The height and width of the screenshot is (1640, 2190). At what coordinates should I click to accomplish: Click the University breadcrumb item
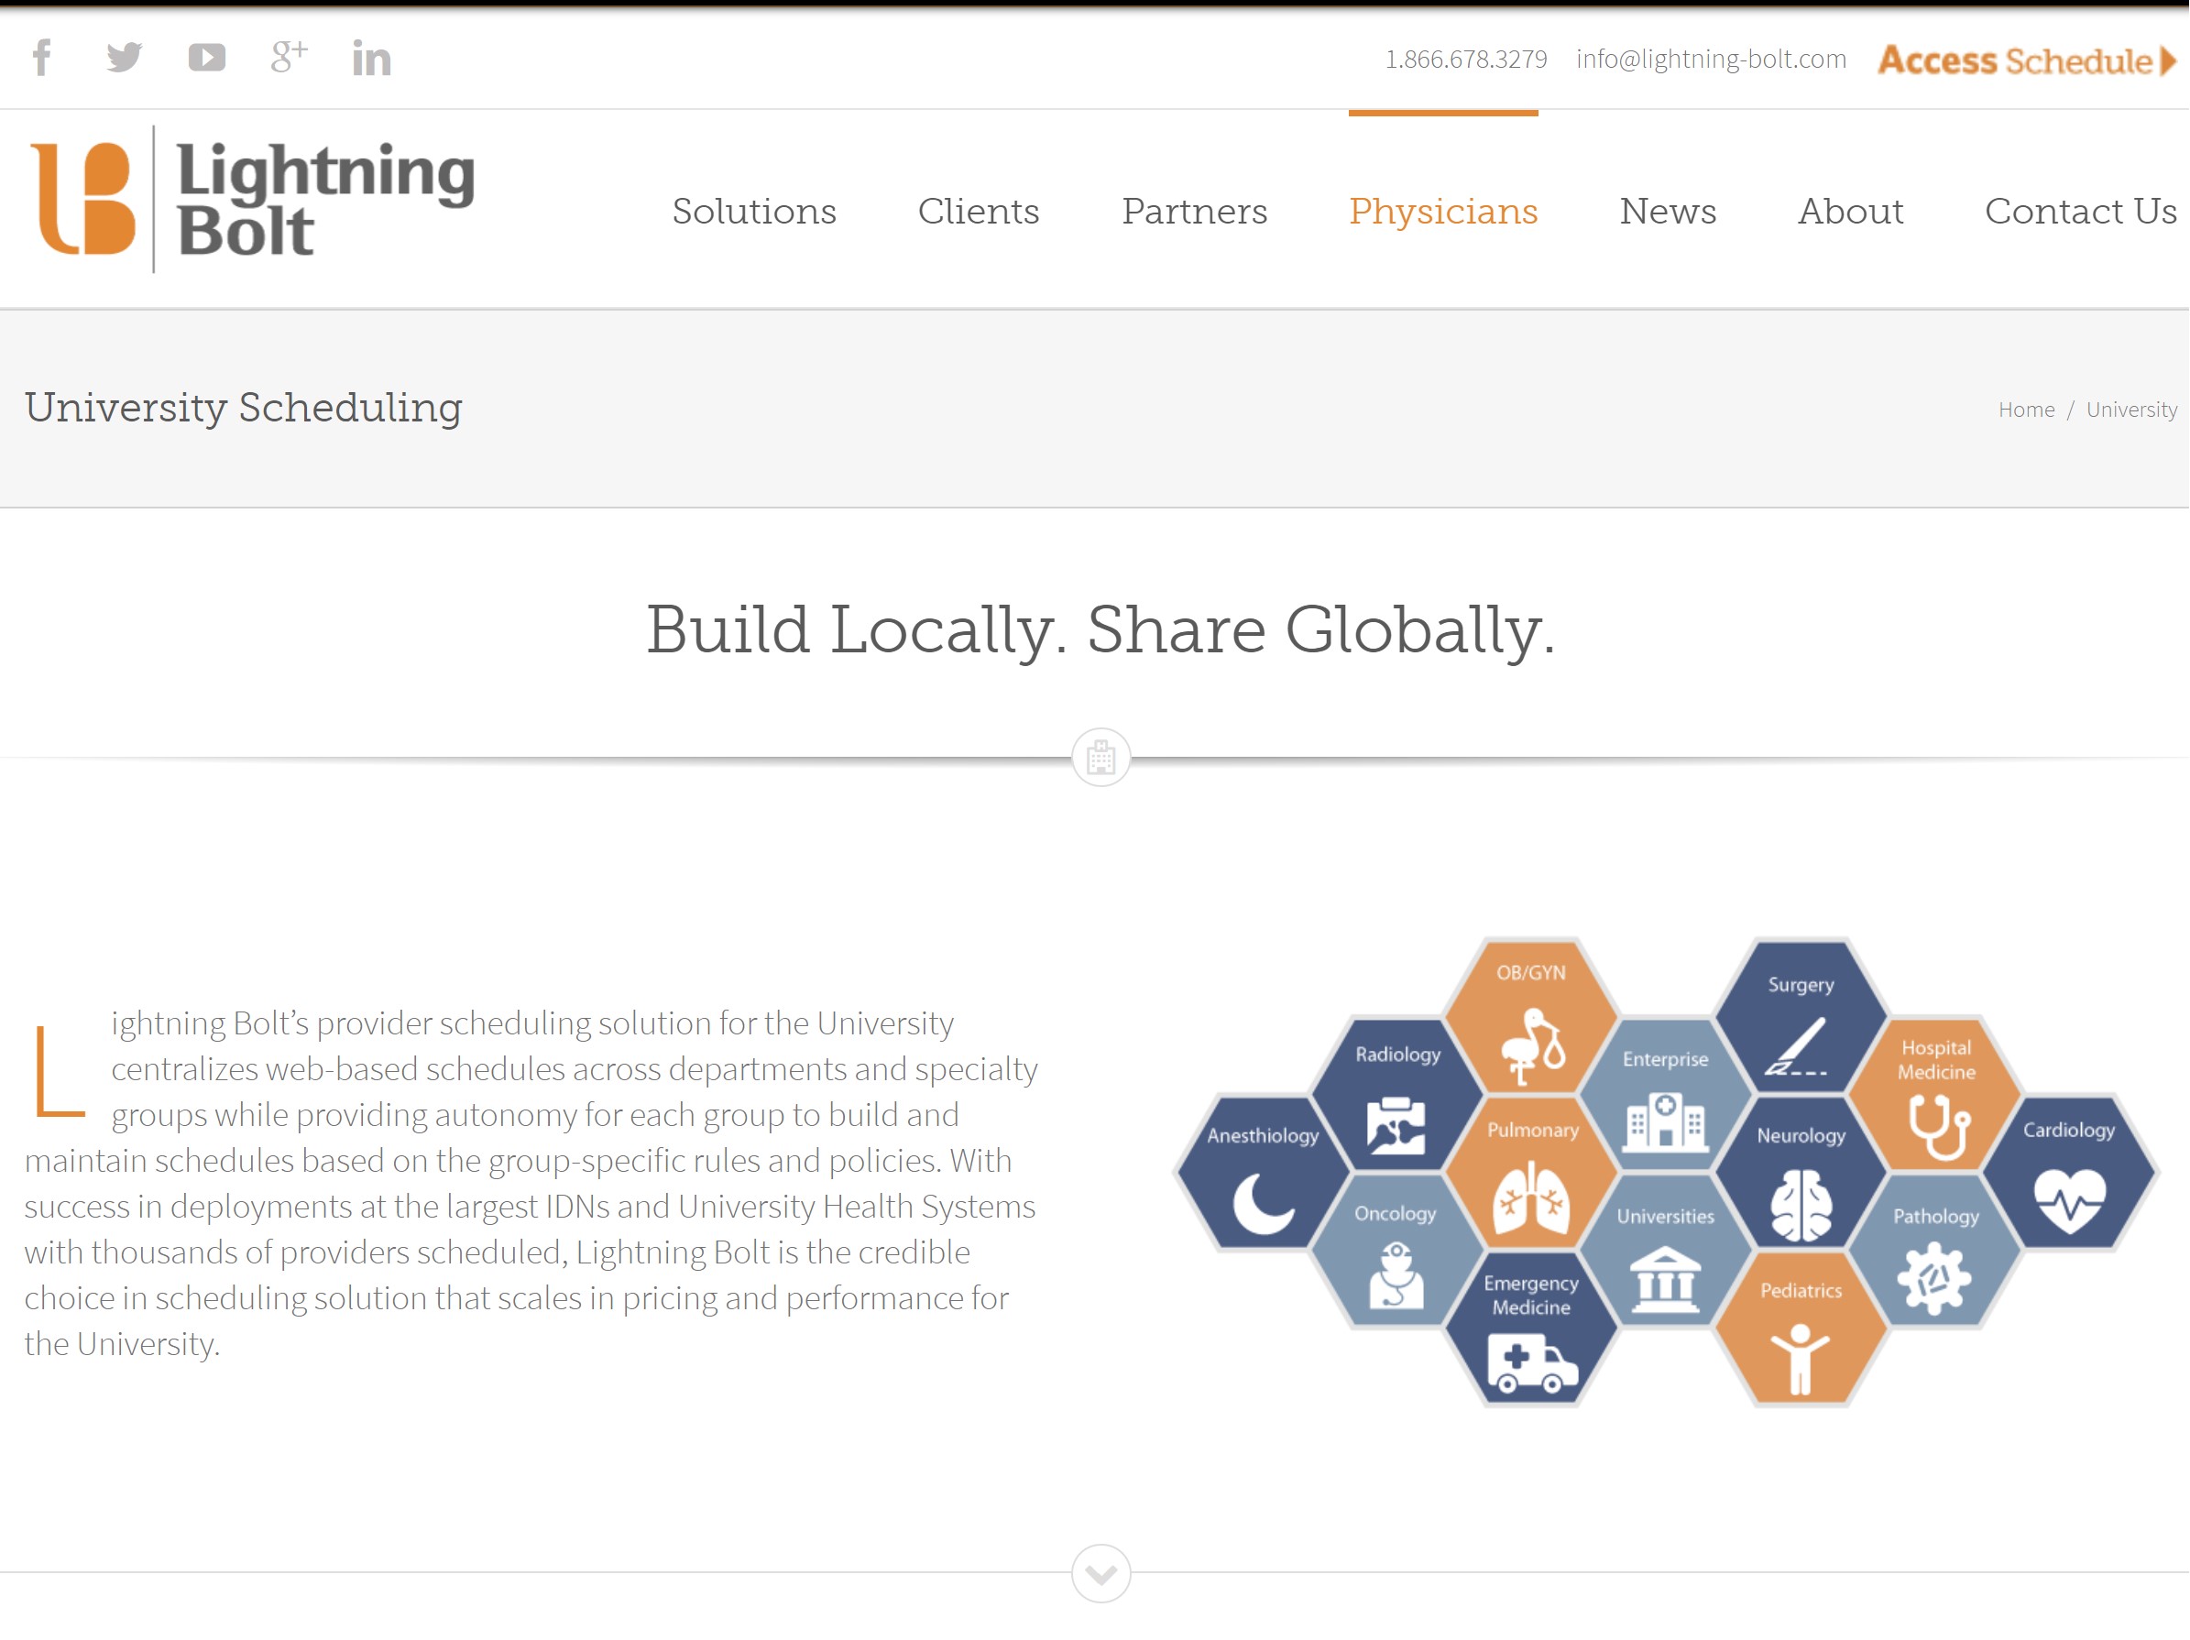click(2131, 410)
